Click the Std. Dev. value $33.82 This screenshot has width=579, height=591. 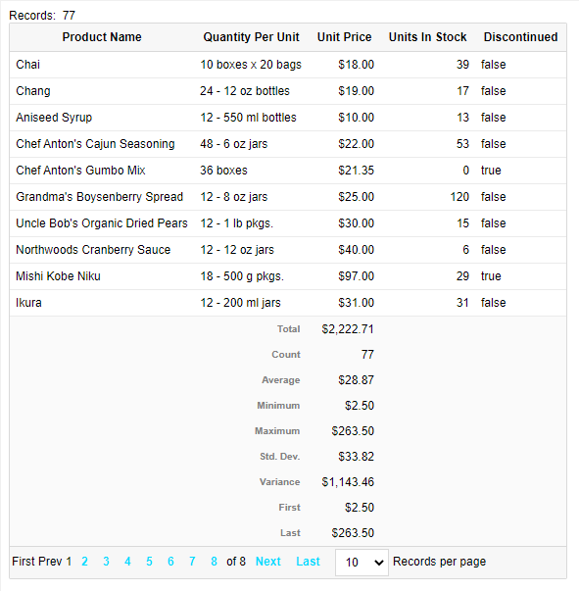pos(356,457)
